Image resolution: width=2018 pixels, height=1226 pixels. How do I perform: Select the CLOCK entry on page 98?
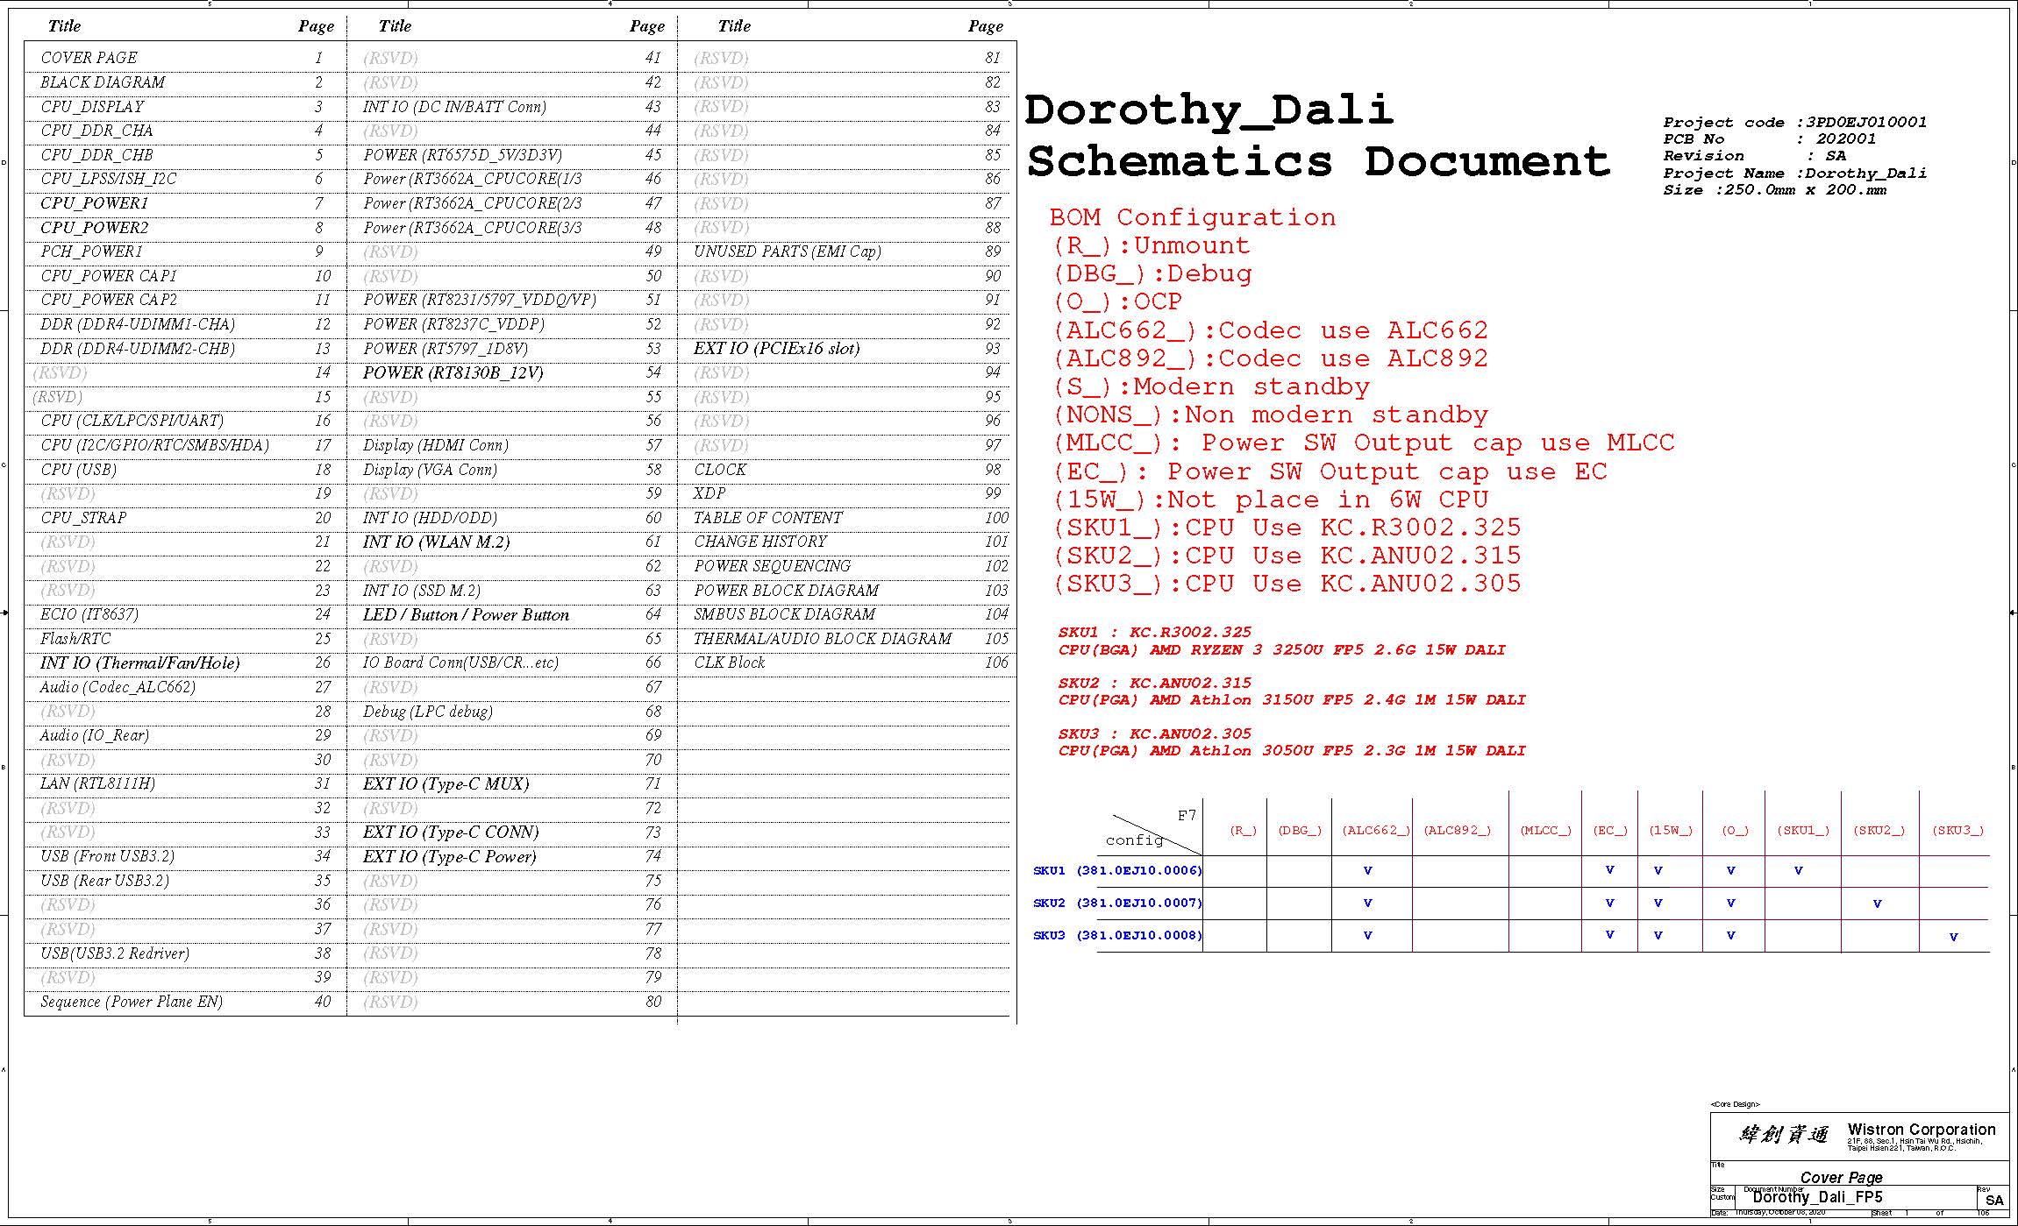pos(720,470)
